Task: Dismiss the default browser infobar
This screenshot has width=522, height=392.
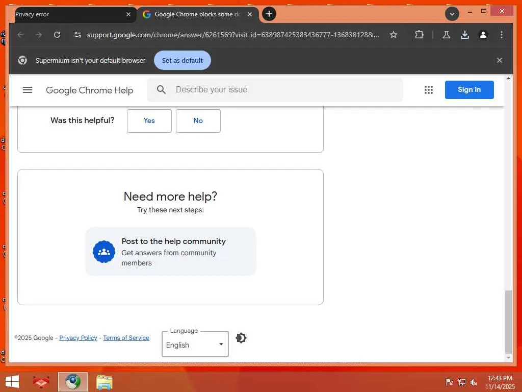Action: (x=500, y=60)
